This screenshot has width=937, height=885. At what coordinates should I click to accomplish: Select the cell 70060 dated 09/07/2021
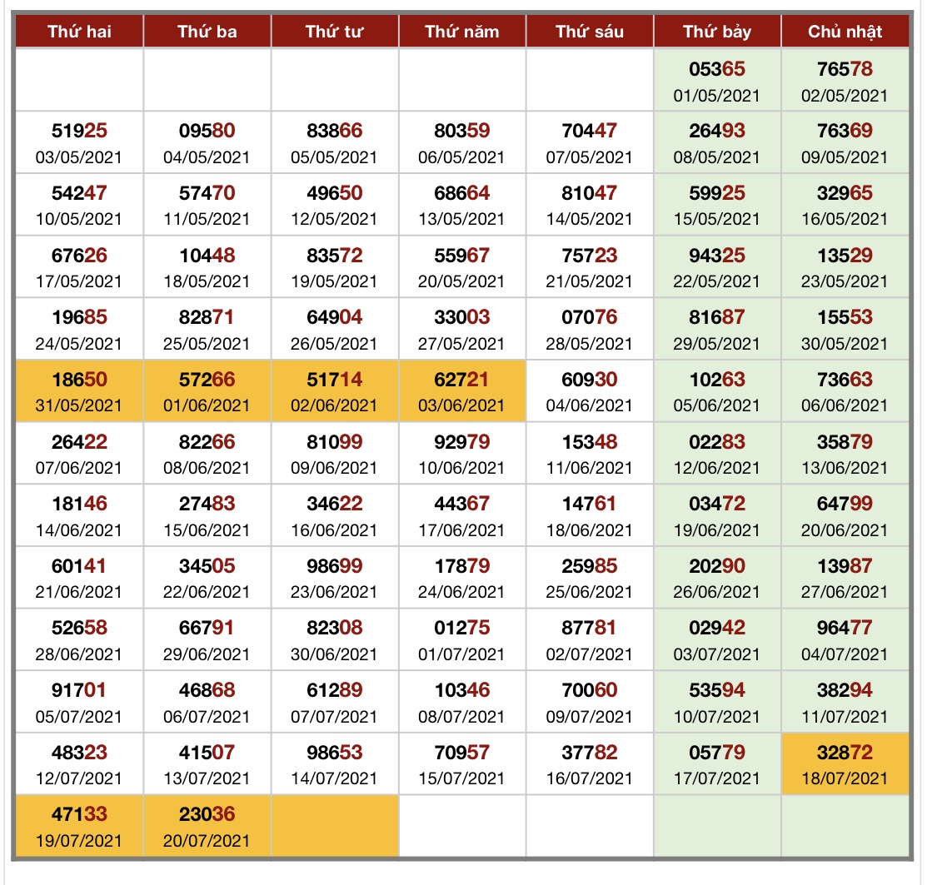(x=589, y=702)
